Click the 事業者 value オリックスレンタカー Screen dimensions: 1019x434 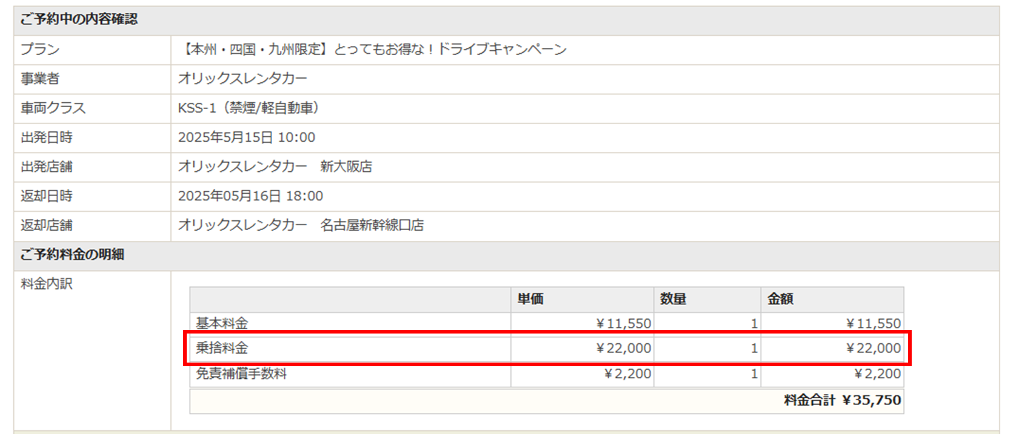pos(242,79)
